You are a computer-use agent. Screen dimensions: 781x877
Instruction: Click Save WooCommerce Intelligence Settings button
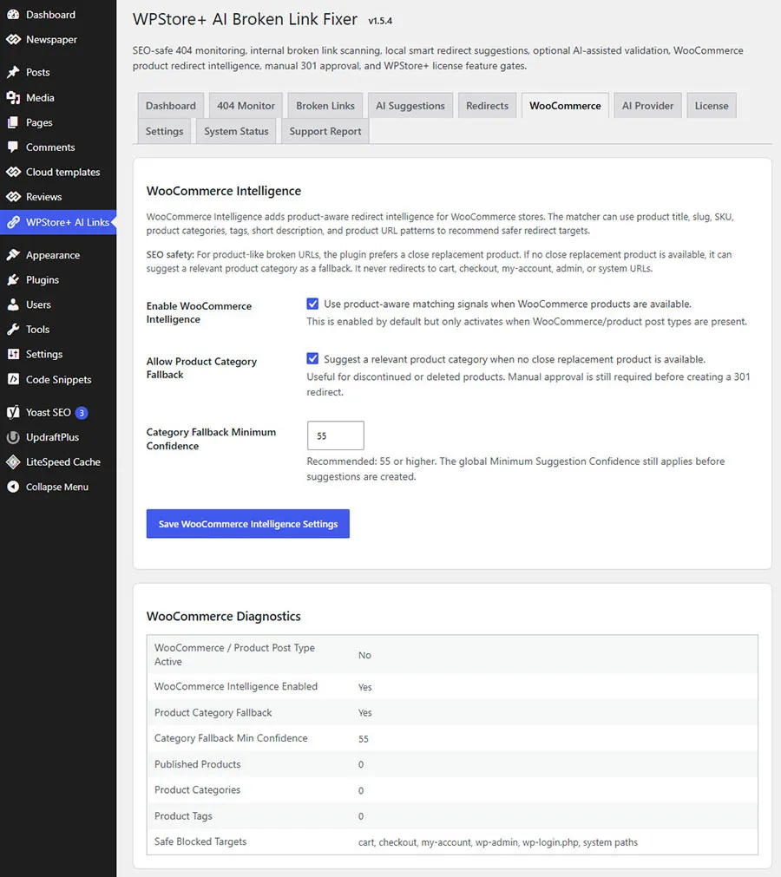[x=248, y=524]
